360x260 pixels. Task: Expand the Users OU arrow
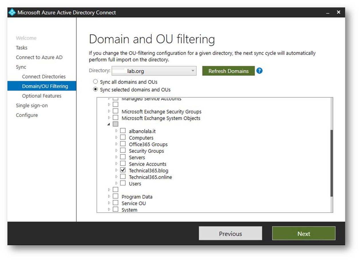(x=116, y=183)
